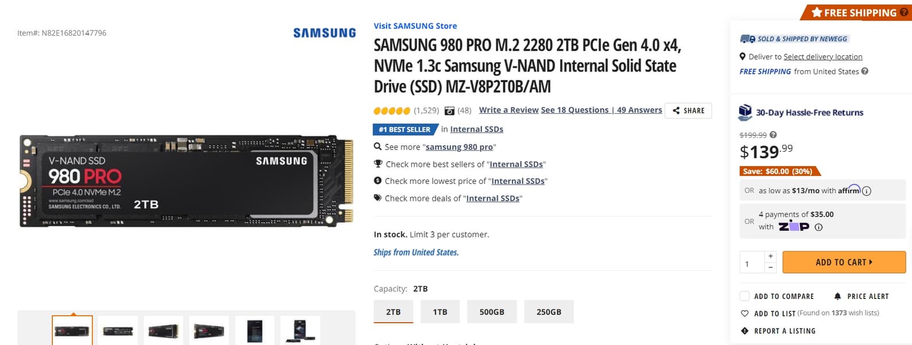This screenshot has height=345, width=912.
Task: Click the Price Alert bell icon
Action: 837,296
